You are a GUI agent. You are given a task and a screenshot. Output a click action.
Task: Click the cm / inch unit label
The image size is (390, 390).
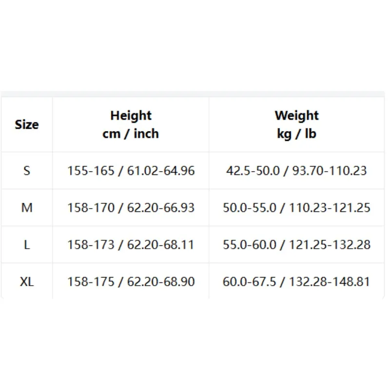131,134
